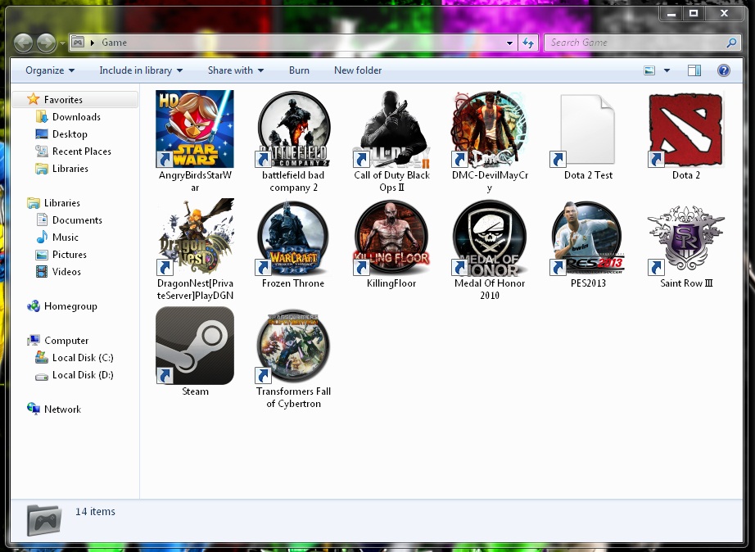Viewport: 755px width, 552px height.
Task: Click "14 items" in the details pane
Action: (95, 512)
